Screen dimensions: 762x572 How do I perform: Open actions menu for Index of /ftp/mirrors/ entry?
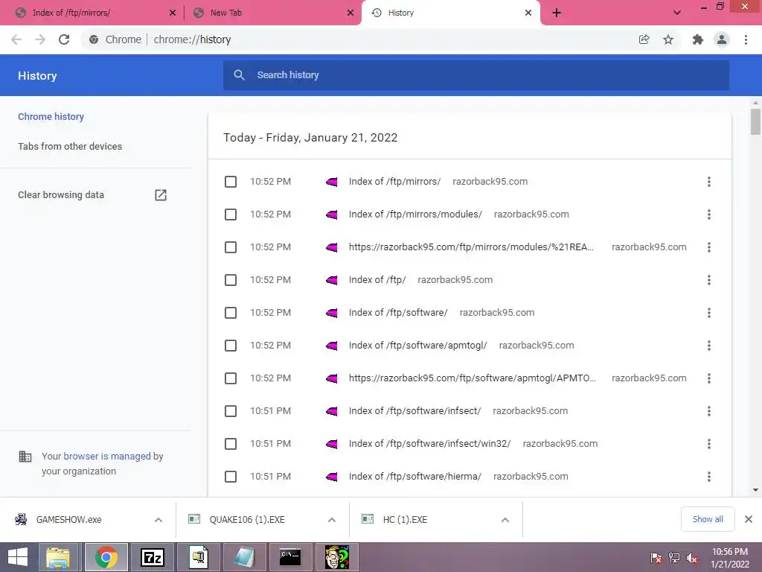pyautogui.click(x=709, y=182)
